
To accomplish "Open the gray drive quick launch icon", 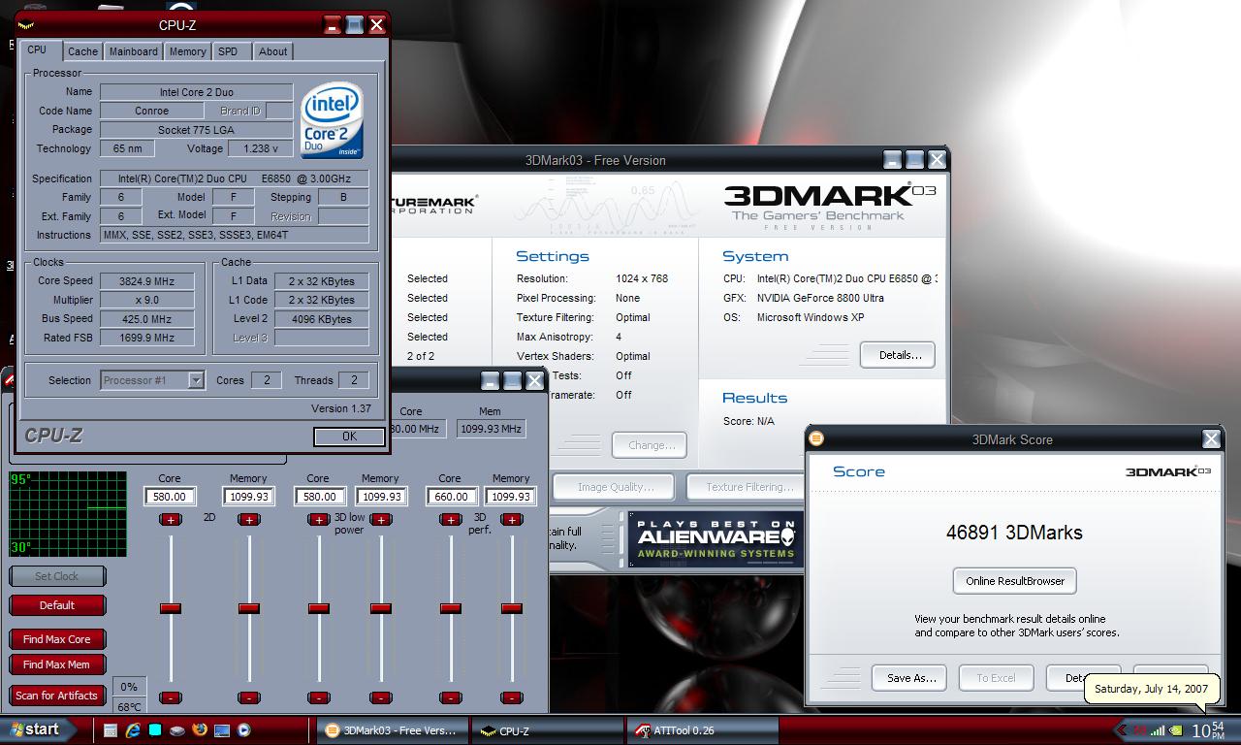I will (x=177, y=730).
